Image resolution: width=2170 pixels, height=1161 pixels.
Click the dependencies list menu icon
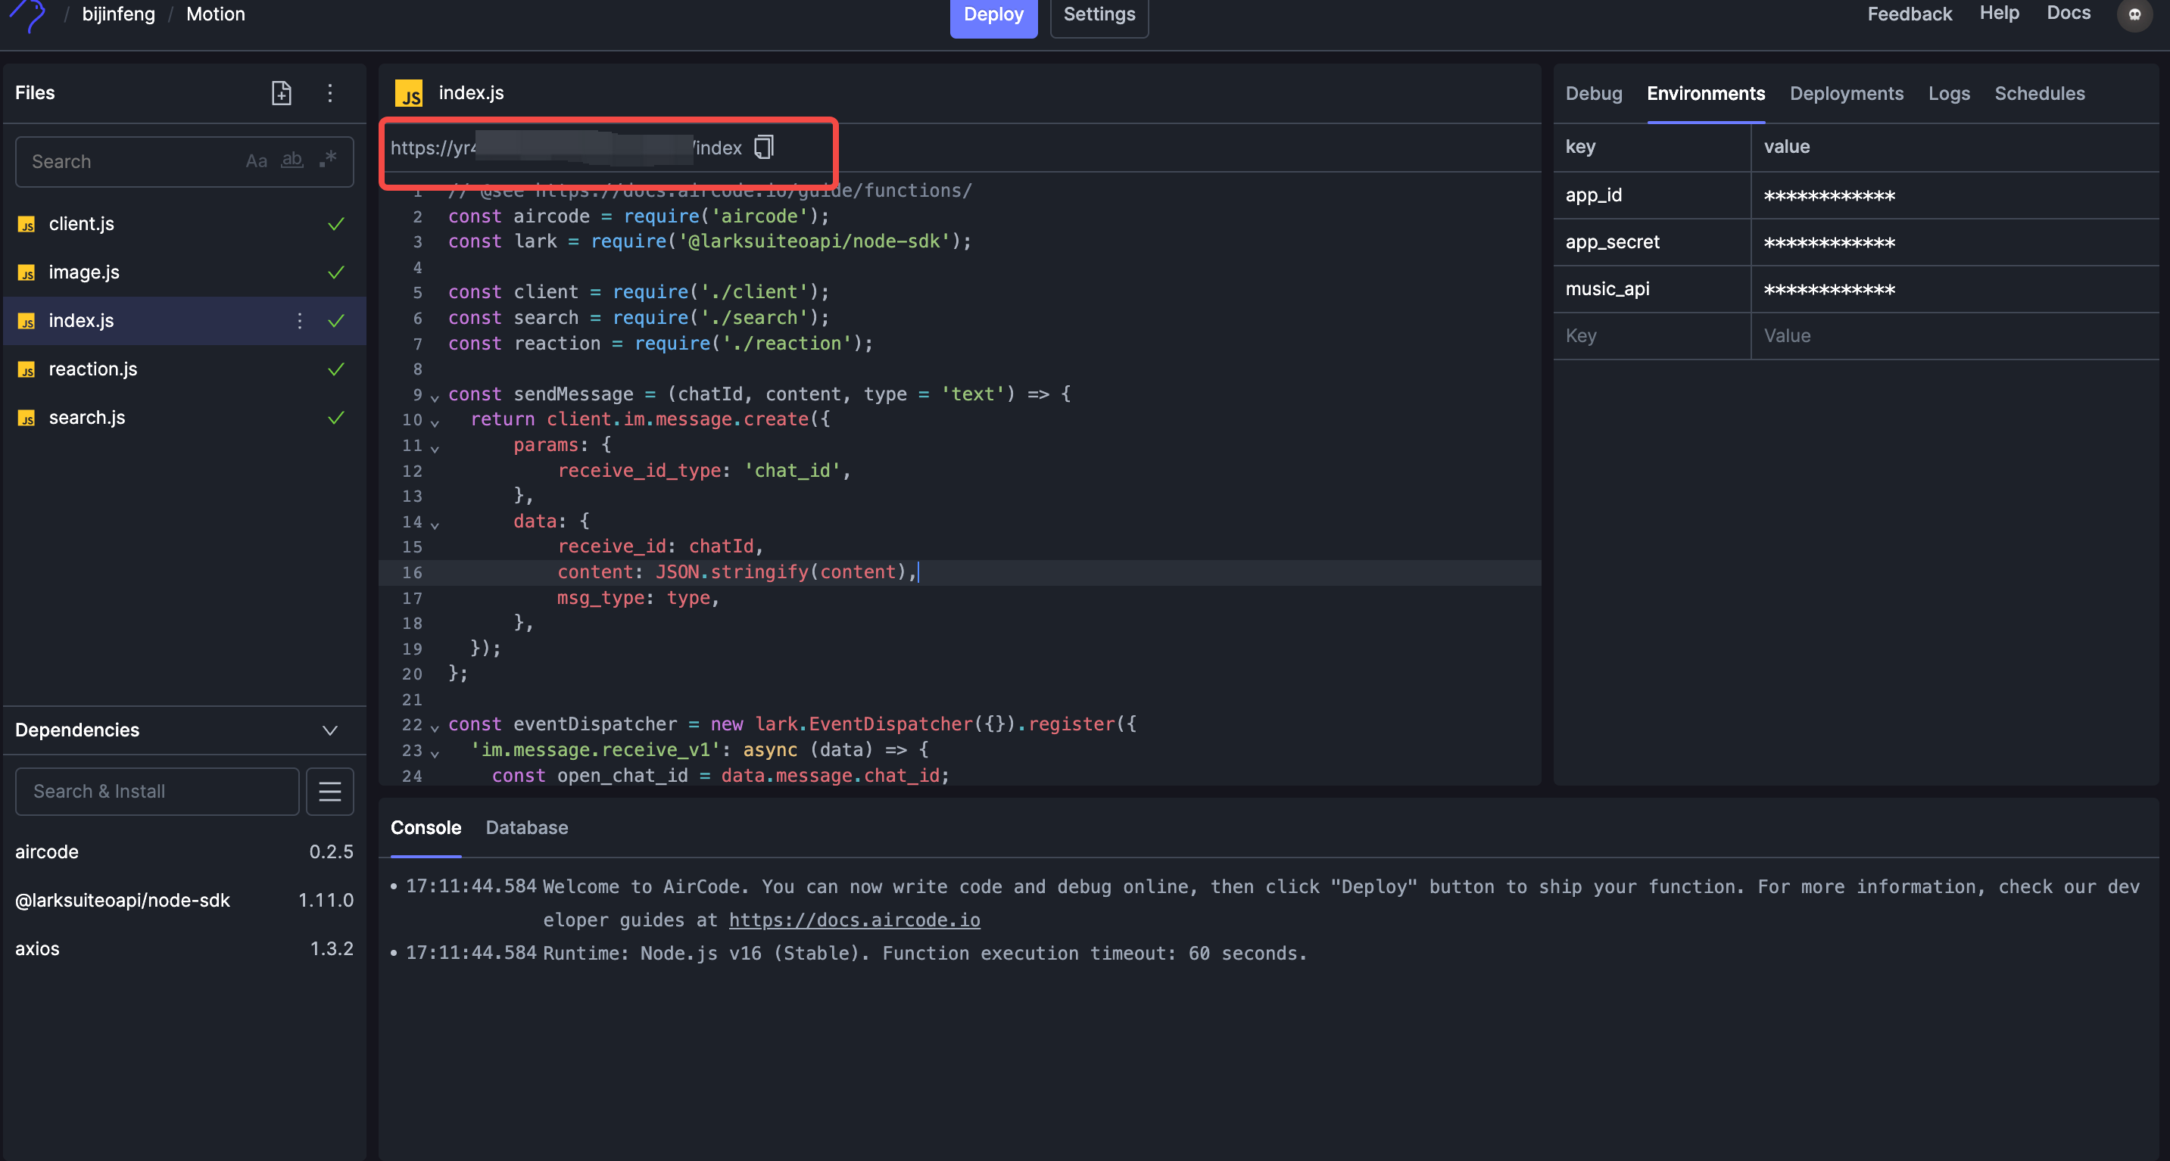[x=329, y=792]
